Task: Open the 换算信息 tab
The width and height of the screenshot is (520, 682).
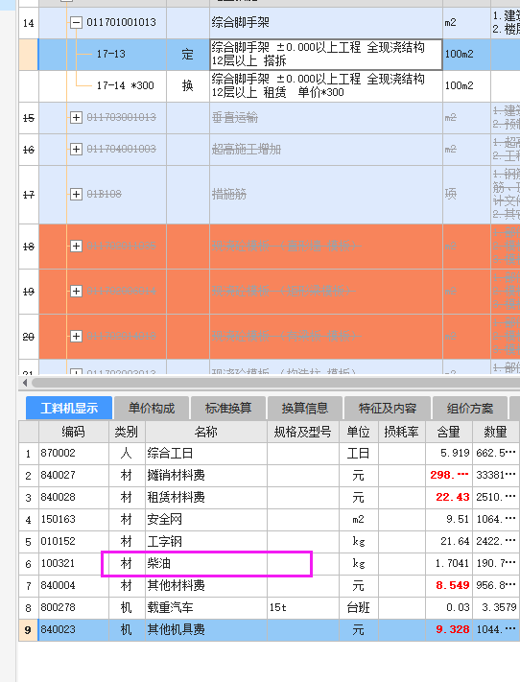Action: click(304, 408)
